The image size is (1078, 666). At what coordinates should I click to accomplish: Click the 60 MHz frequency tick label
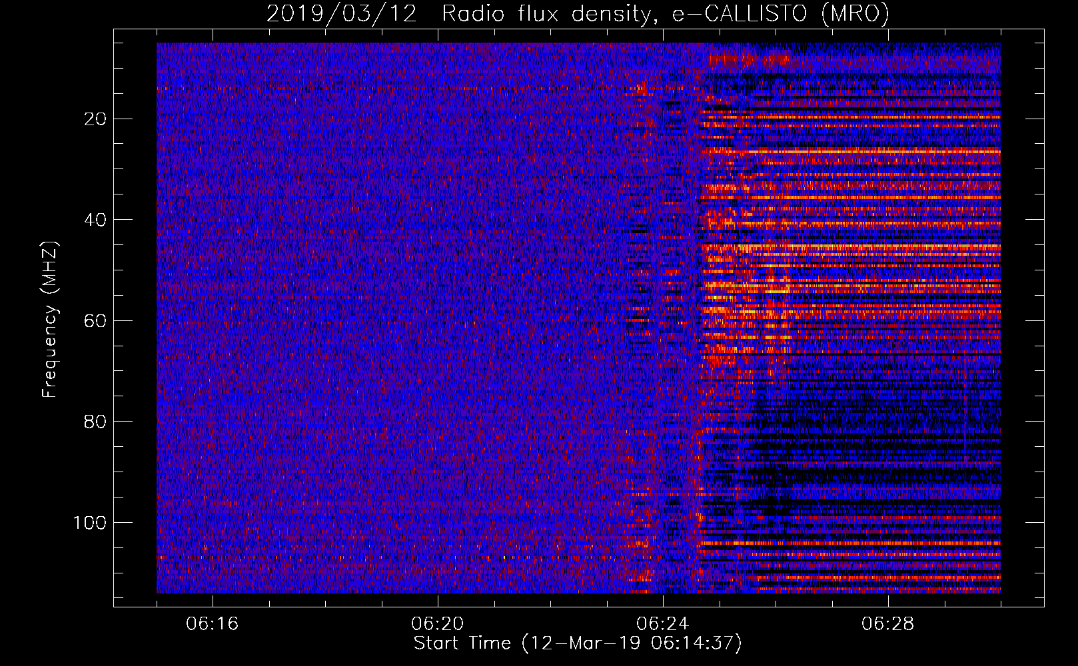click(95, 321)
